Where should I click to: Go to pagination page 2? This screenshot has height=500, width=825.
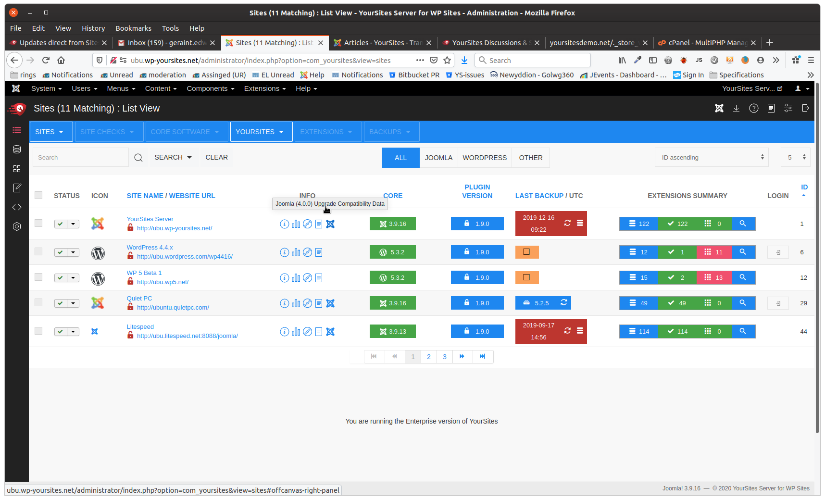pyautogui.click(x=429, y=357)
